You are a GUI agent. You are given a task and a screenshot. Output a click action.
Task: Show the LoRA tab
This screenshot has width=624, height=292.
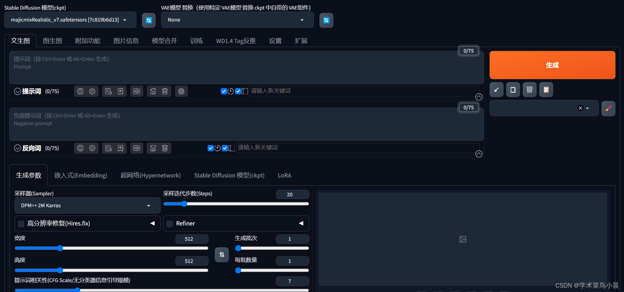tap(285, 175)
